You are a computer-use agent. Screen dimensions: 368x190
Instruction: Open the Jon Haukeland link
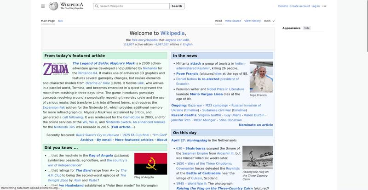(x=71, y=185)
